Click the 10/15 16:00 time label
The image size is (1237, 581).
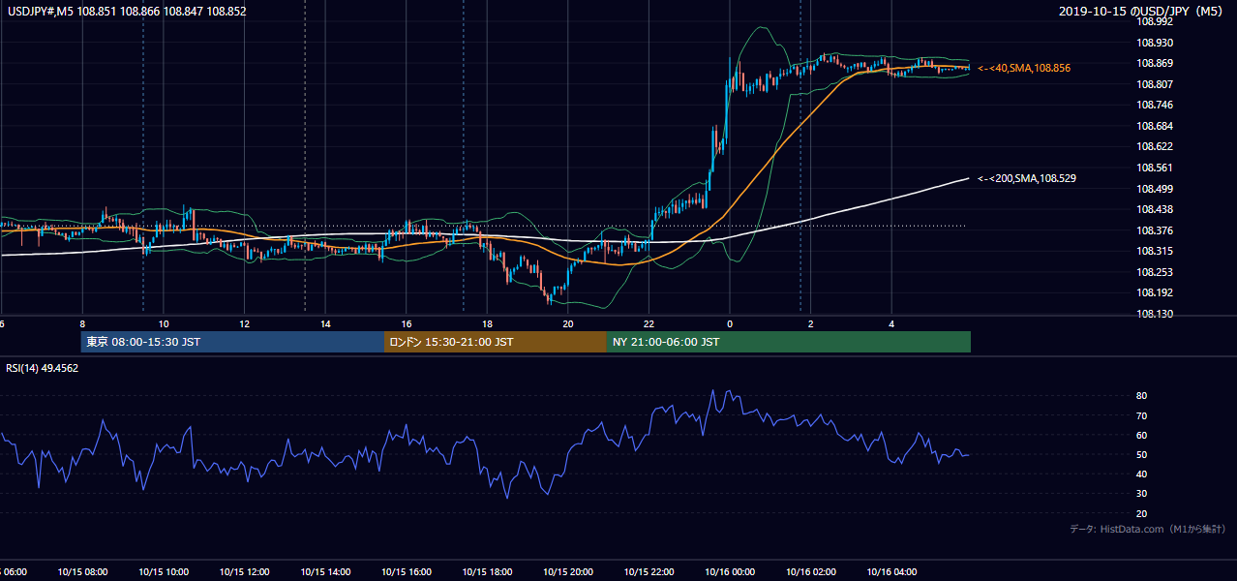[407, 571]
